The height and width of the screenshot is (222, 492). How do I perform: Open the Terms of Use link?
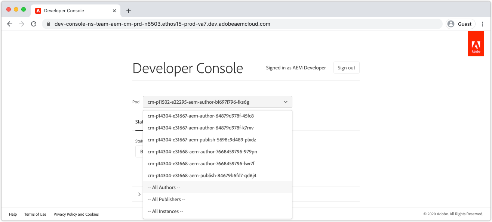[x=35, y=214]
